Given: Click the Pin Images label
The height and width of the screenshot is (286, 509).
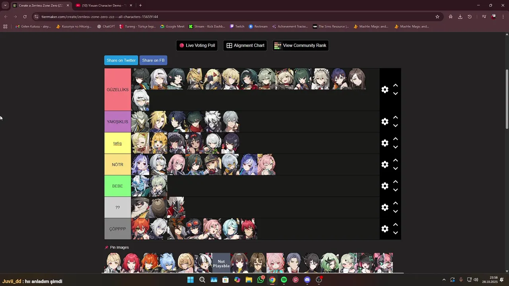Looking at the screenshot, I should coord(119,247).
